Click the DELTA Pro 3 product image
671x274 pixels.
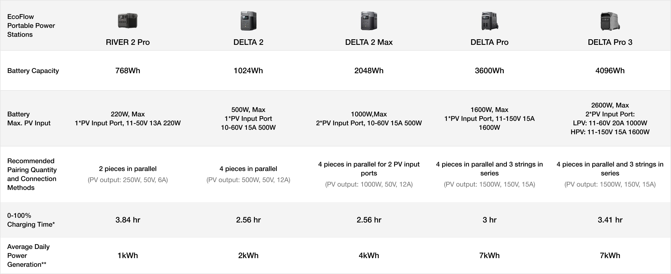click(x=610, y=21)
